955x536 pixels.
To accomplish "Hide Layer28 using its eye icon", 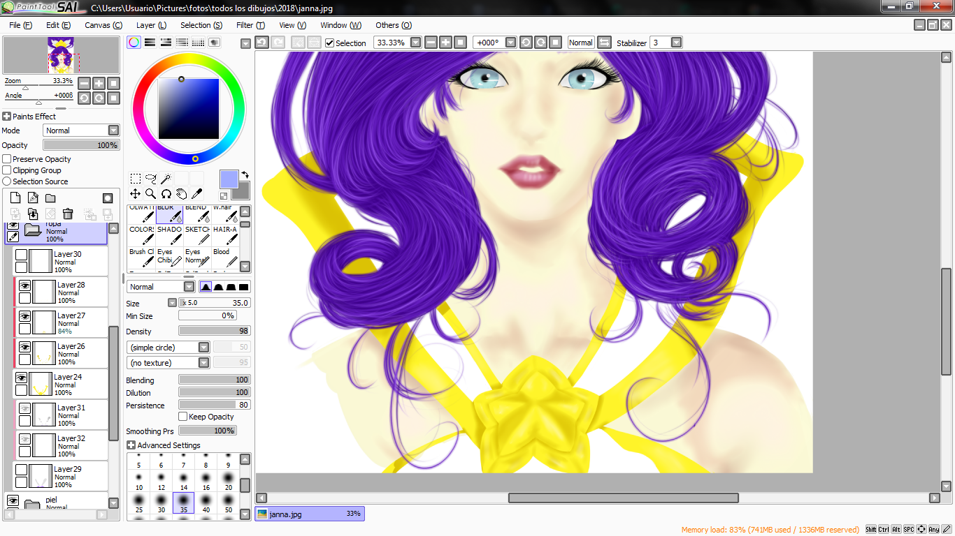I will click(x=24, y=285).
